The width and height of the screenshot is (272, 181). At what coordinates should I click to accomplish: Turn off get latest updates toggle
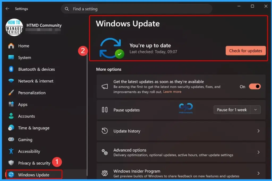pos(255,87)
